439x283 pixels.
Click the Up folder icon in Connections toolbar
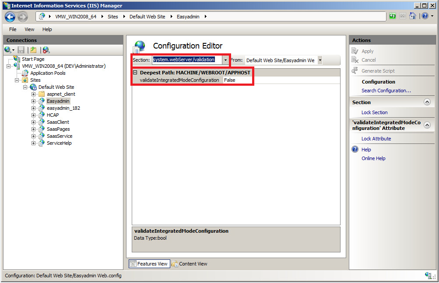coord(33,50)
